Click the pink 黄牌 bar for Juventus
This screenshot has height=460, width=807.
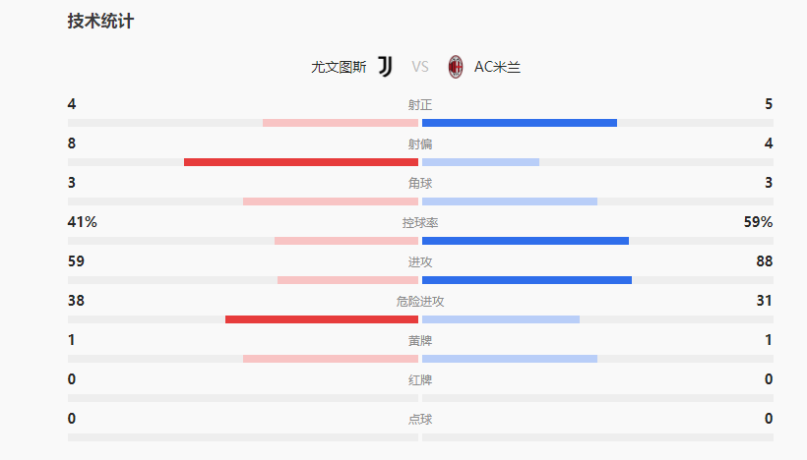click(x=331, y=359)
